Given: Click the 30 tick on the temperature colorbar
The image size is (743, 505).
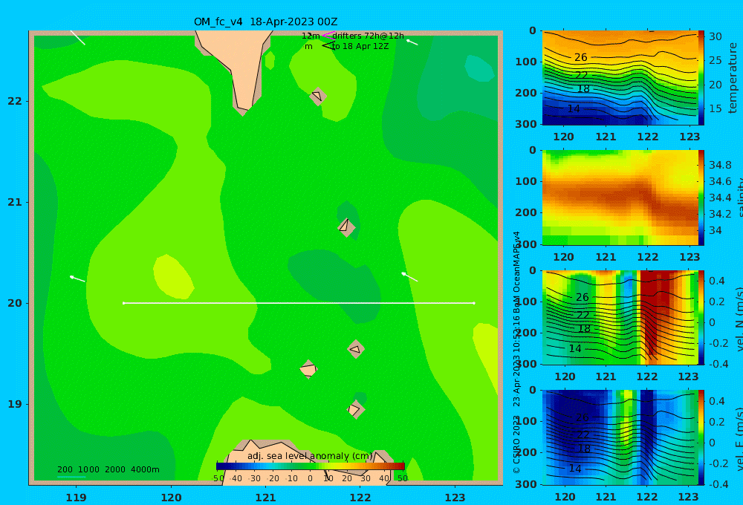Looking at the screenshot, I should point(715,36).
